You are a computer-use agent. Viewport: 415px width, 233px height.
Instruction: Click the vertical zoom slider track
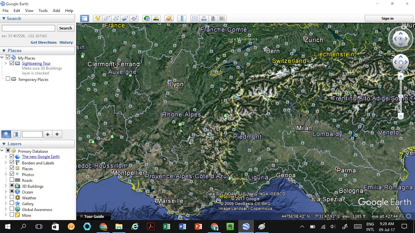[401, 96]
